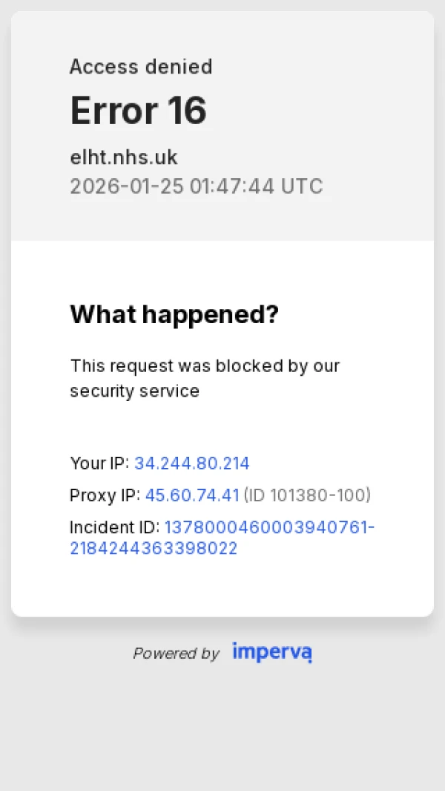The height and width of the screenshot is (791, 445).
Task: Select the 'Access denied' text
Action: tap(141, 67)
